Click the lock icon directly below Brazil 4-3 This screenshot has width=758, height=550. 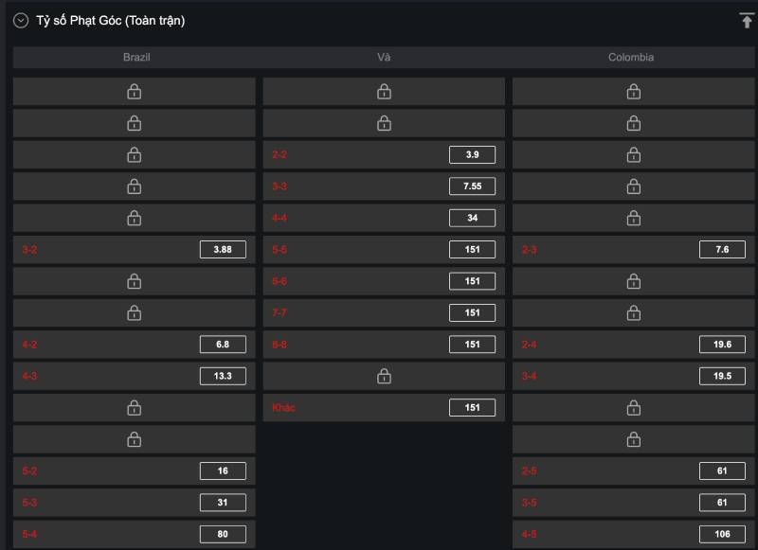pos(134,408)
